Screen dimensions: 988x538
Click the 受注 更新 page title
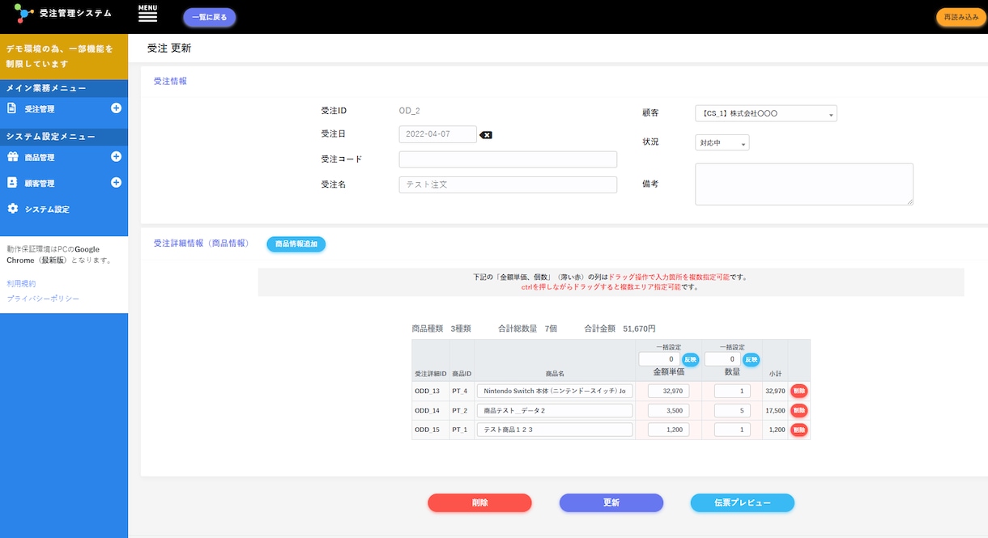point(169,49)
